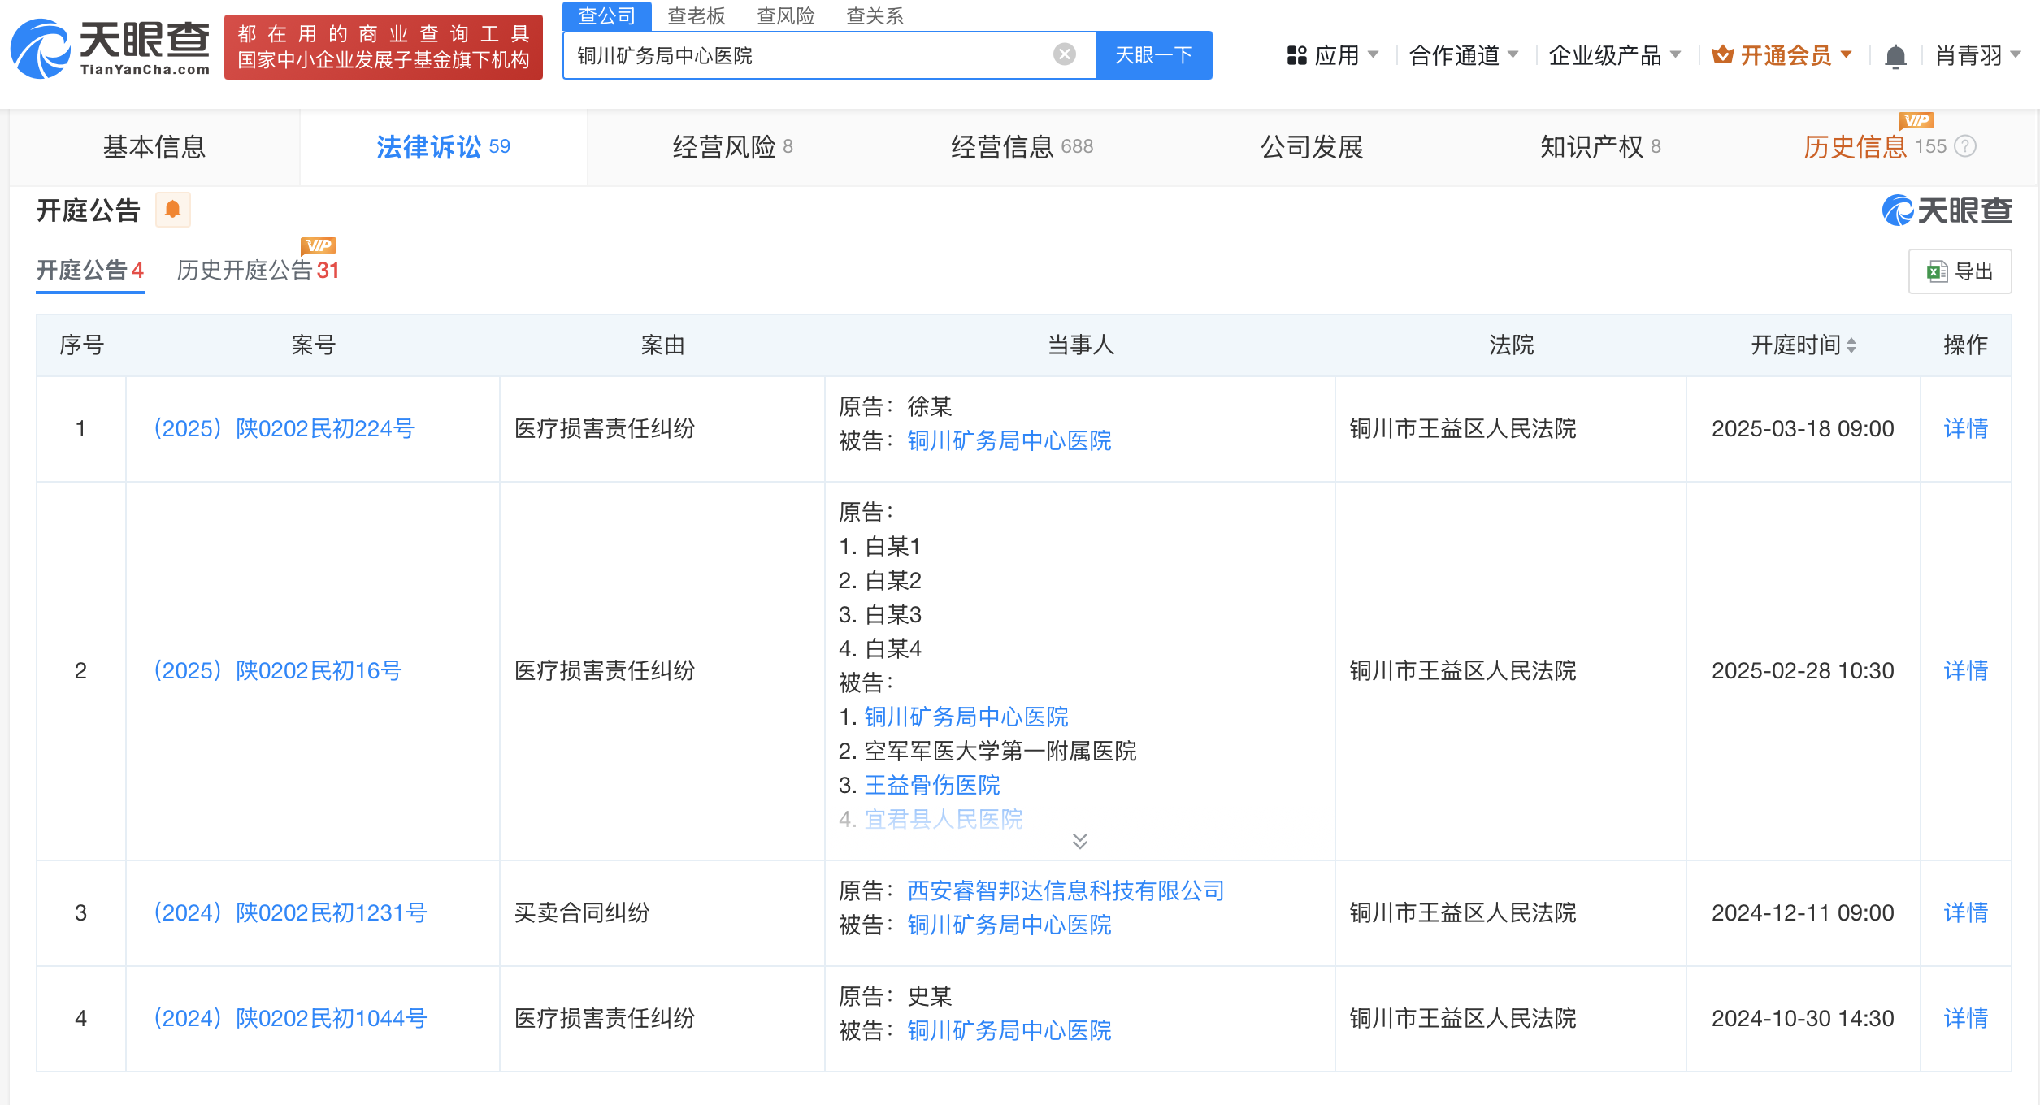Open the 经营信息 tab
Image resolution: width=2040 pixels, height=1105 pixels.
pyautogui.click(x=1022, y=147)
